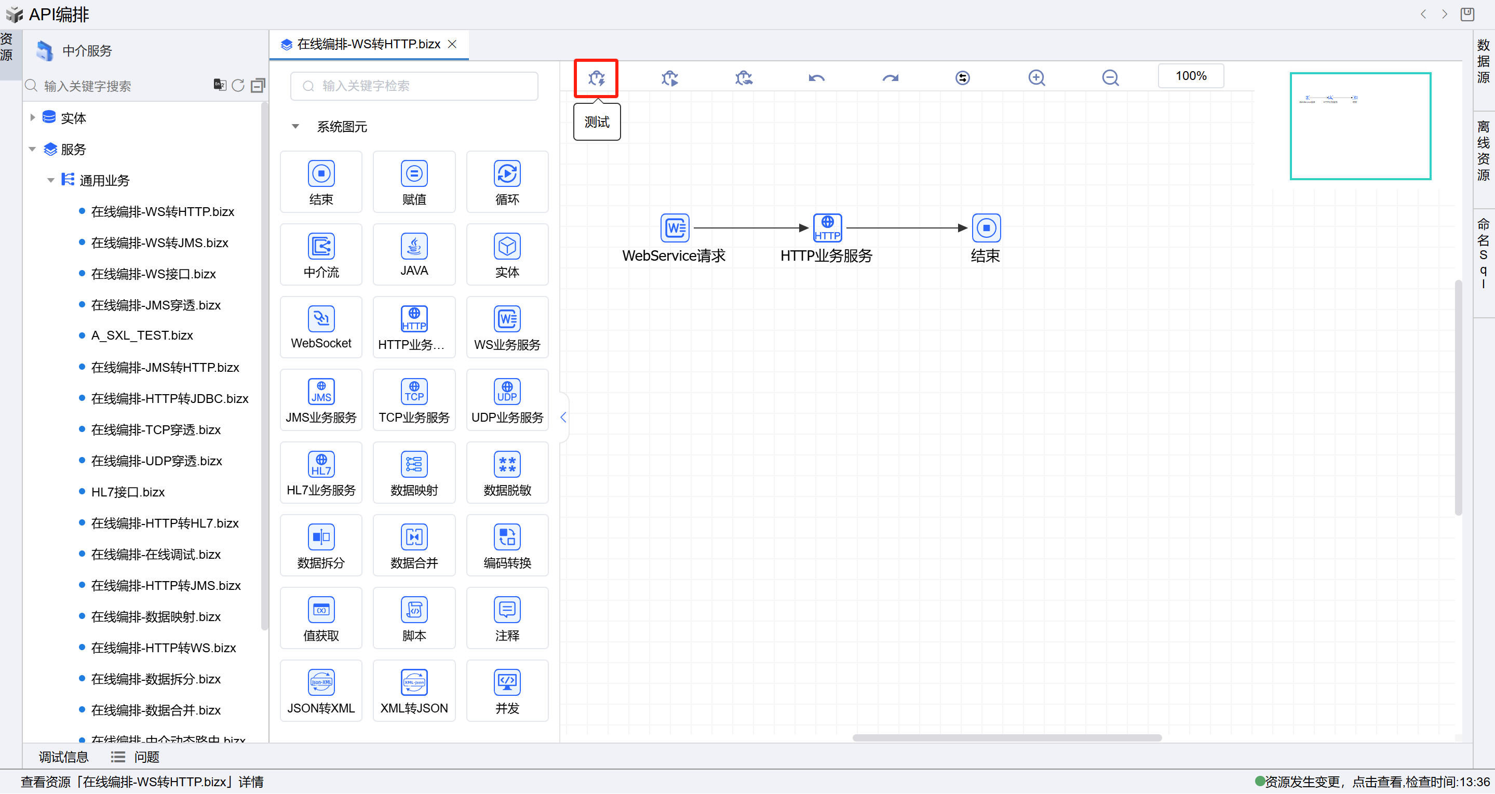Screen dimensions: 1495x794
Task: Select the JAVA element in palette
Action: [x=414, y=254]
